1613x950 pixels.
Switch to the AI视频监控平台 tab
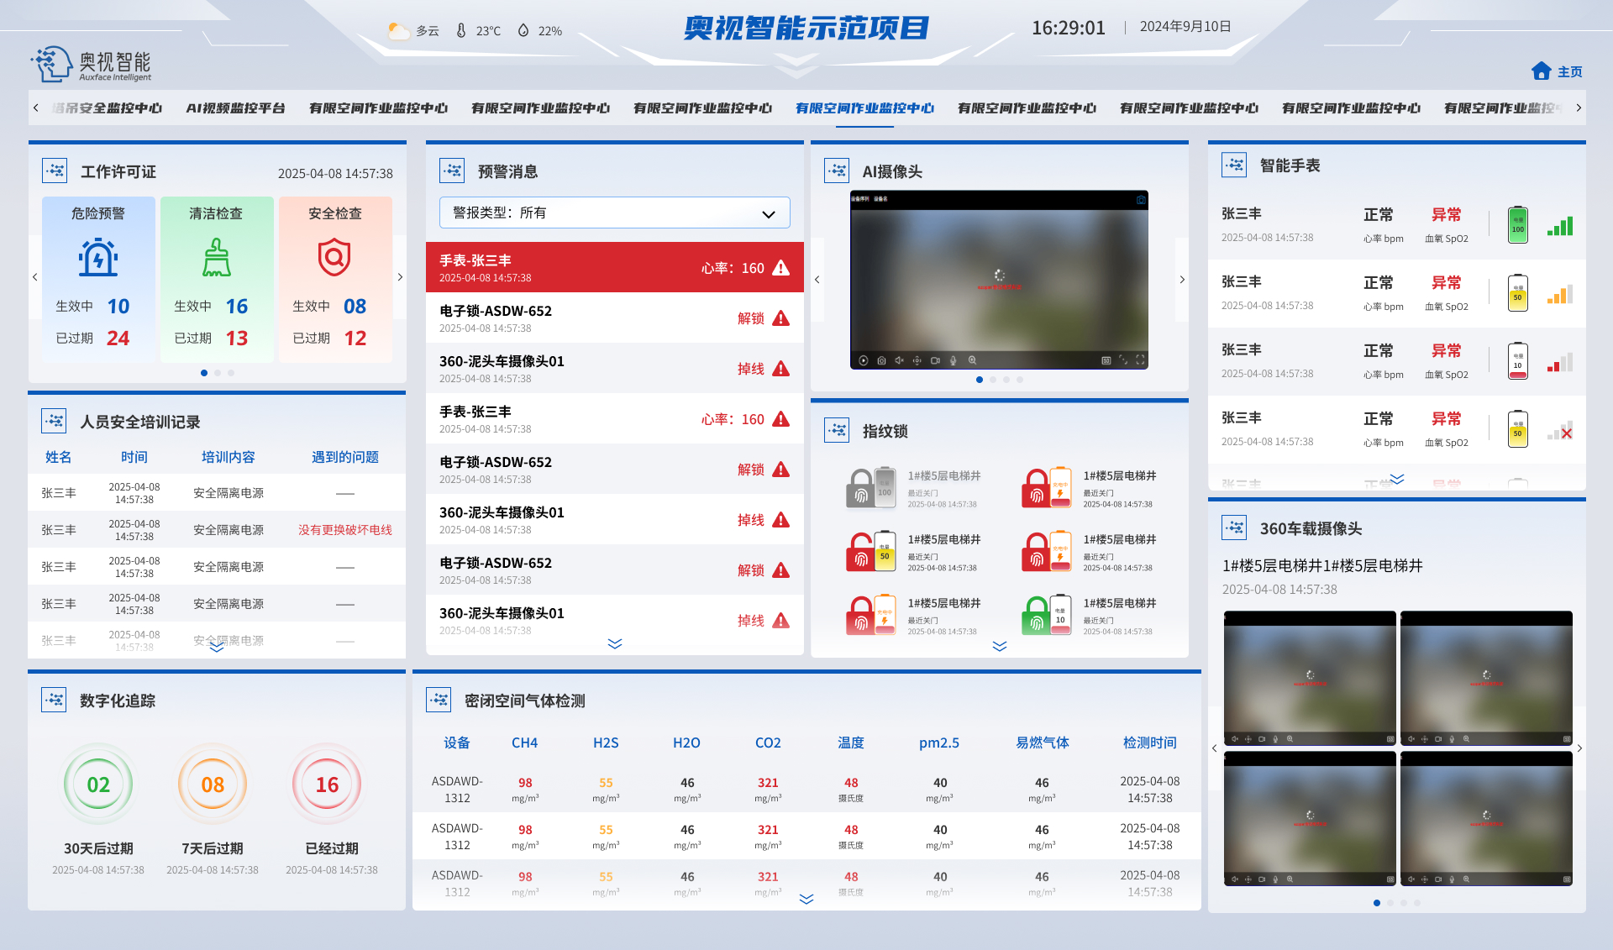(x=236, y=108)
